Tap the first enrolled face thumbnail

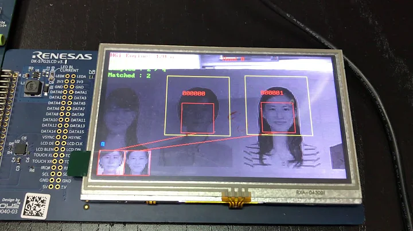click(111, 162)
